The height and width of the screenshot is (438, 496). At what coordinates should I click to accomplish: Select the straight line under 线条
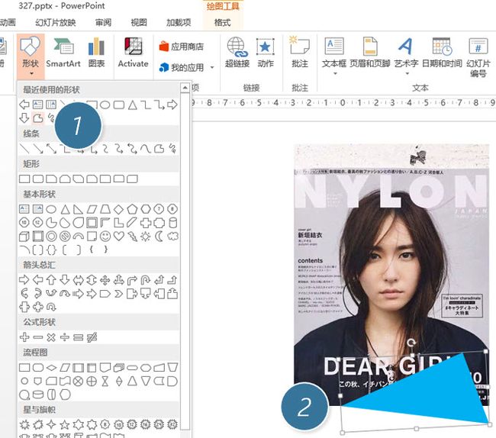[x=24, y=149]
